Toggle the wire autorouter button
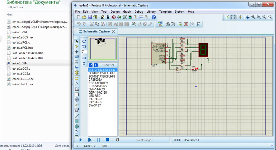This screenshot has width=276, height=150. (x=160, y=24)
